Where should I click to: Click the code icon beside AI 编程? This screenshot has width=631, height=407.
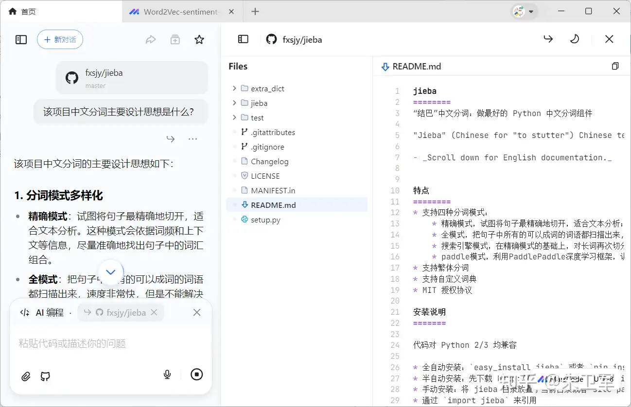click(25, 313)
